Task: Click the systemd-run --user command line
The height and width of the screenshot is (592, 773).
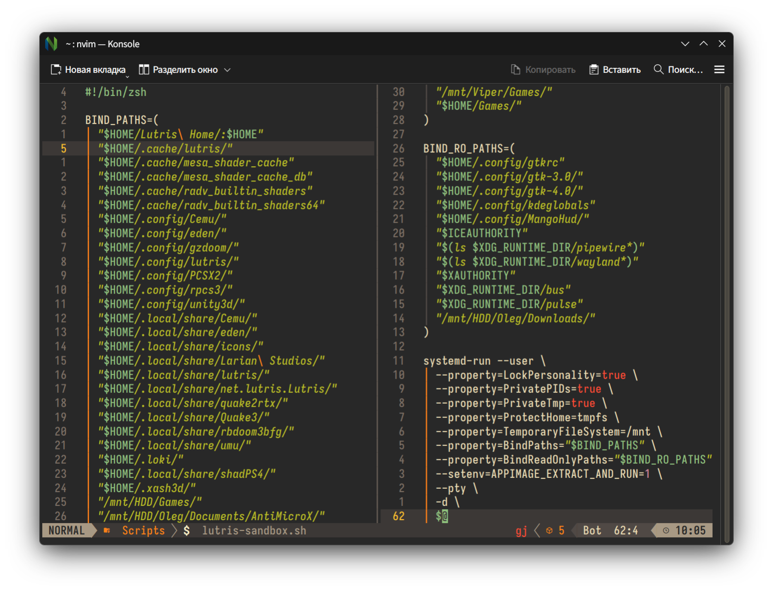Action: (x=484, y=361)
